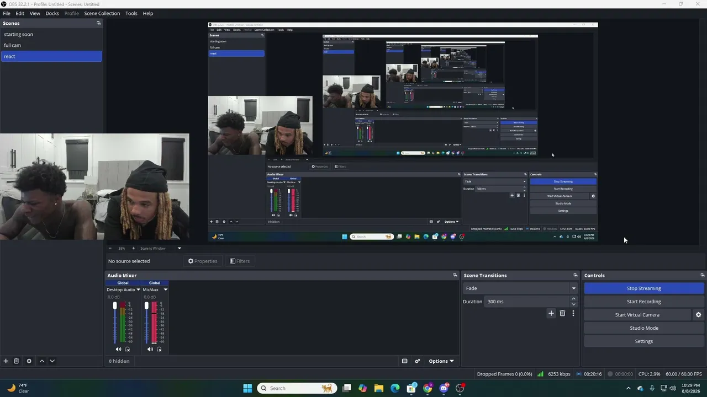Open Copilot from the taskbar
Image resolution: width=707 pixels, height=397 pixels.
click(362, 388)
